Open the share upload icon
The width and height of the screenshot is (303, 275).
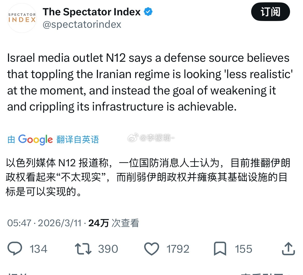coord(288,249)
